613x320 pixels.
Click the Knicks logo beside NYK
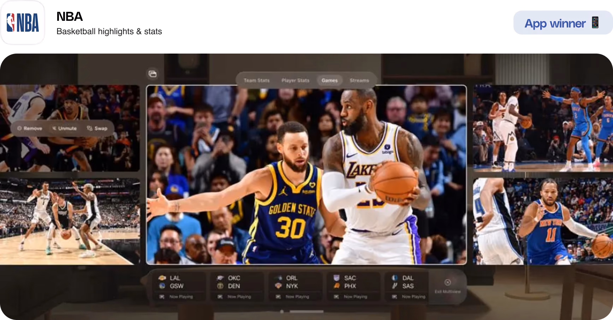tap(278, 286)
